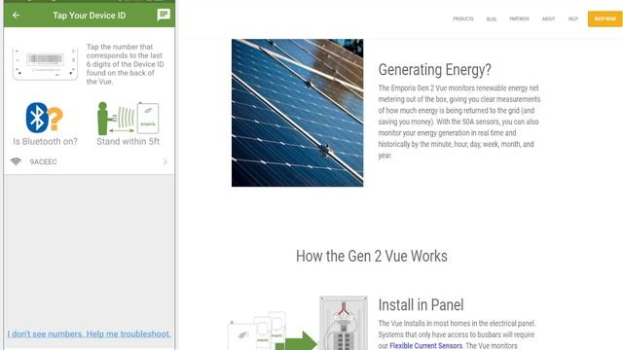This screenshot has width=623, height=350.
Task: Open the Help menu item
Action: tap(572, 18)
